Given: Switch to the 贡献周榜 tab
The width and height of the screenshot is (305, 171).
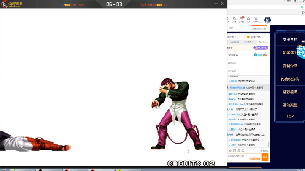Looking at the screenshot, I should 234,42.
